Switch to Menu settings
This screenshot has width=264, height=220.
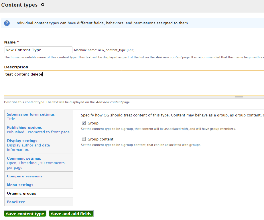20,185
